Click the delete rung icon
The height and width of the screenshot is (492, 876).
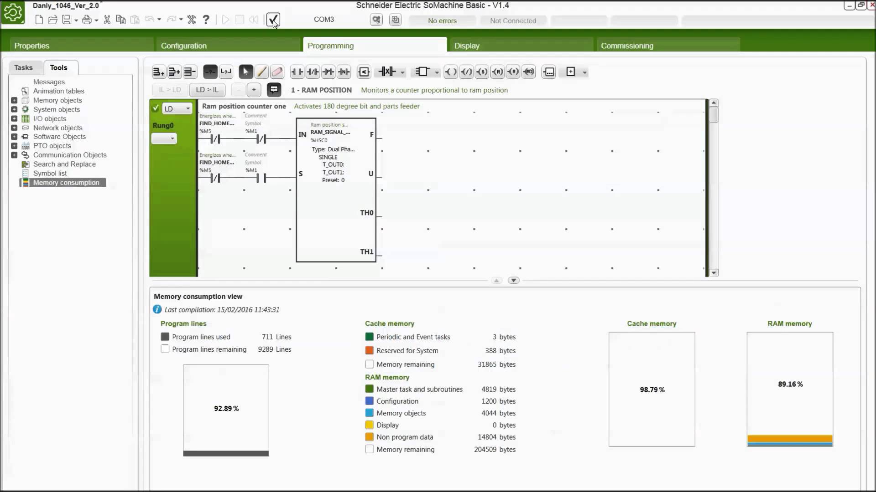(x=189, y=72)
